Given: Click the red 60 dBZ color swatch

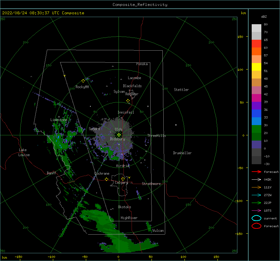Looking at the screenshot, I should pos(256,44).
